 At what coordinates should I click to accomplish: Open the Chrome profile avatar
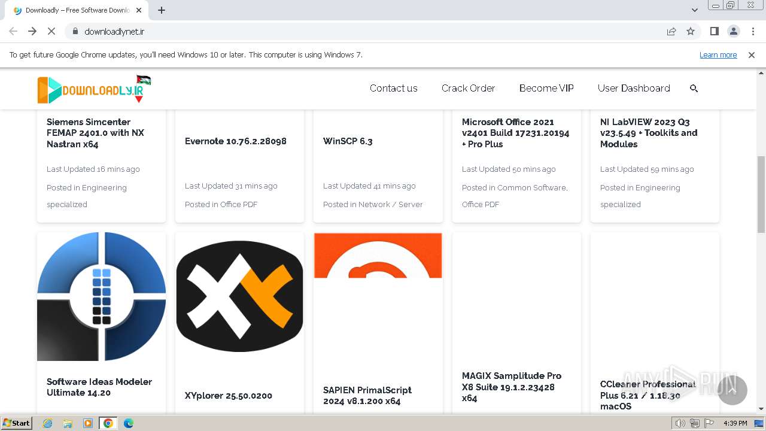(x=734, y=31)
